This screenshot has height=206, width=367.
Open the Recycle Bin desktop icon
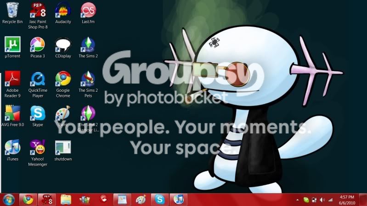point(12,13)
